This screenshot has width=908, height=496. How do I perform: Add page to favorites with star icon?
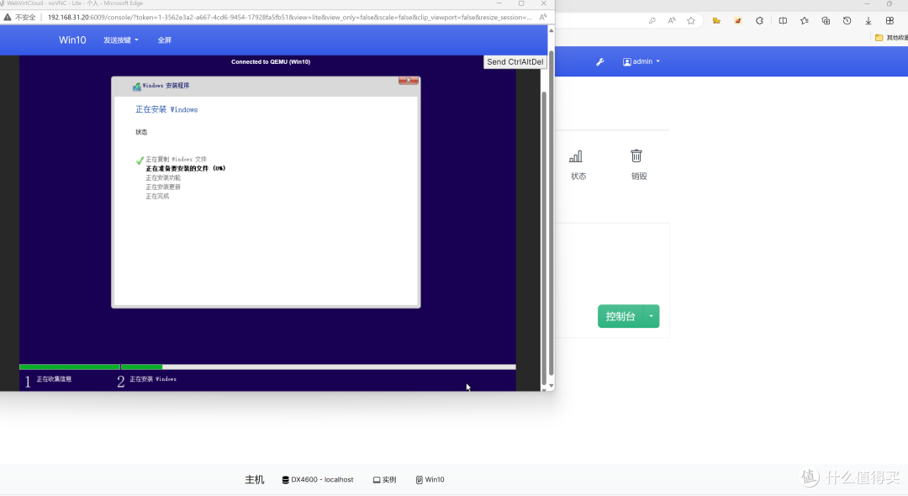691,21
